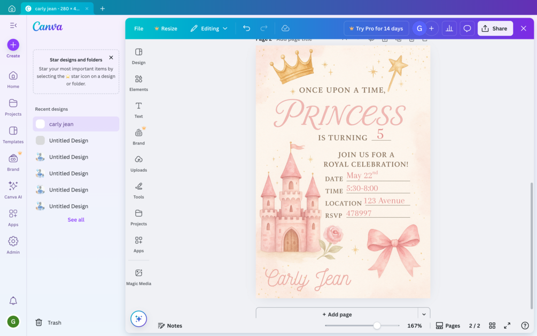Open the Notes panel
537x336 pixels.
(x=170, y=325)
